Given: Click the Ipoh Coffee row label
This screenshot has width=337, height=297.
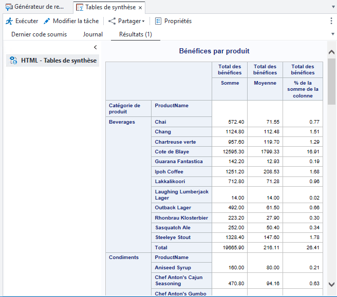Looking at the screenshot, I should click(x=169, y=172).
